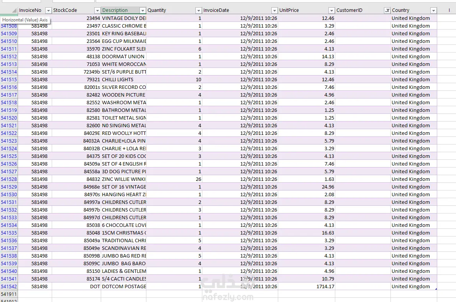The width and height of the screenshot is (456, 302).
Task: Open the InvoiceDate filter dropdown
Action: click(x=274, y=10)
